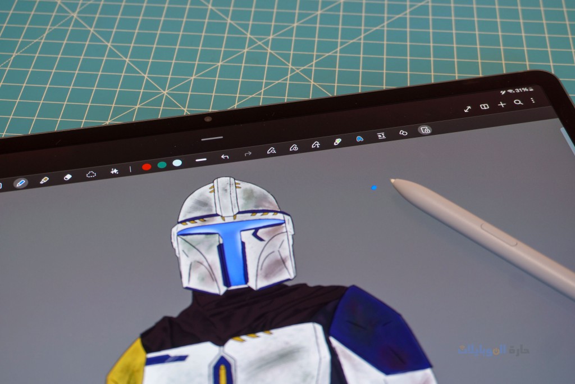Tap the plus icon in top bar
The image size is (575, 384).
[x=501, y=105]
